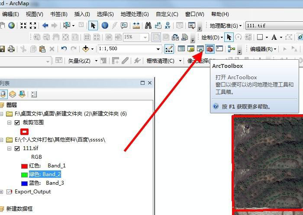Open the 帮助(H) menu
This screenshot has width=303, height=215.
220,14
